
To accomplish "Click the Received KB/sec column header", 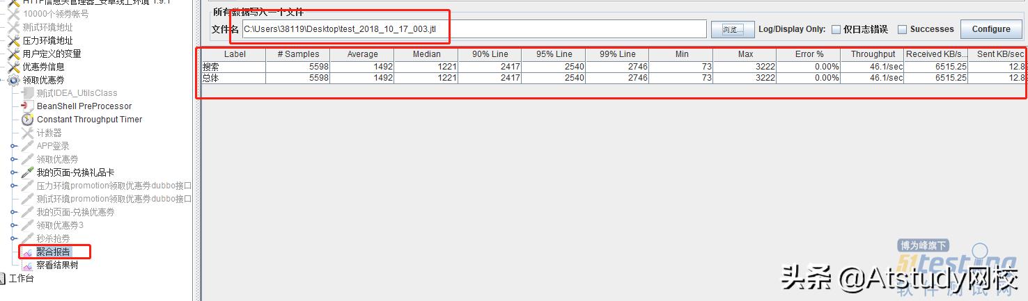I will click(936, 54).
